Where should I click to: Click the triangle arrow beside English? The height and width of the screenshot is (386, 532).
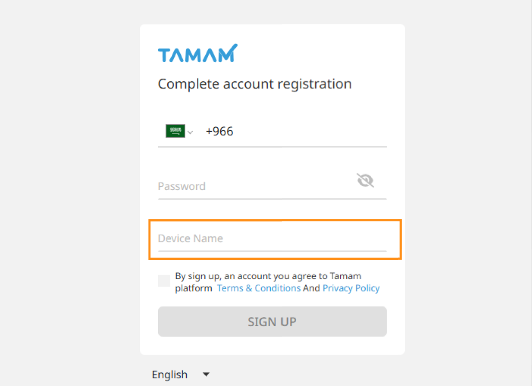[x=206, y=375]
